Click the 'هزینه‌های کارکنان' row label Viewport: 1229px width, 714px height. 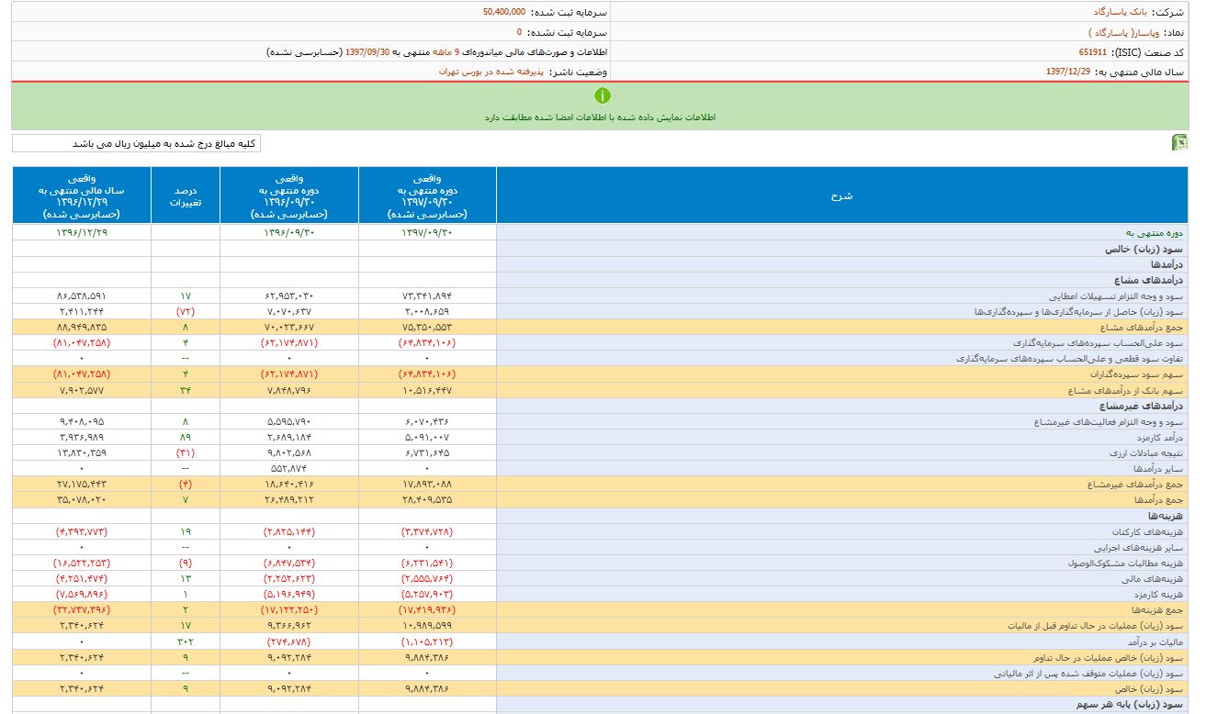tap(1147, 532)
